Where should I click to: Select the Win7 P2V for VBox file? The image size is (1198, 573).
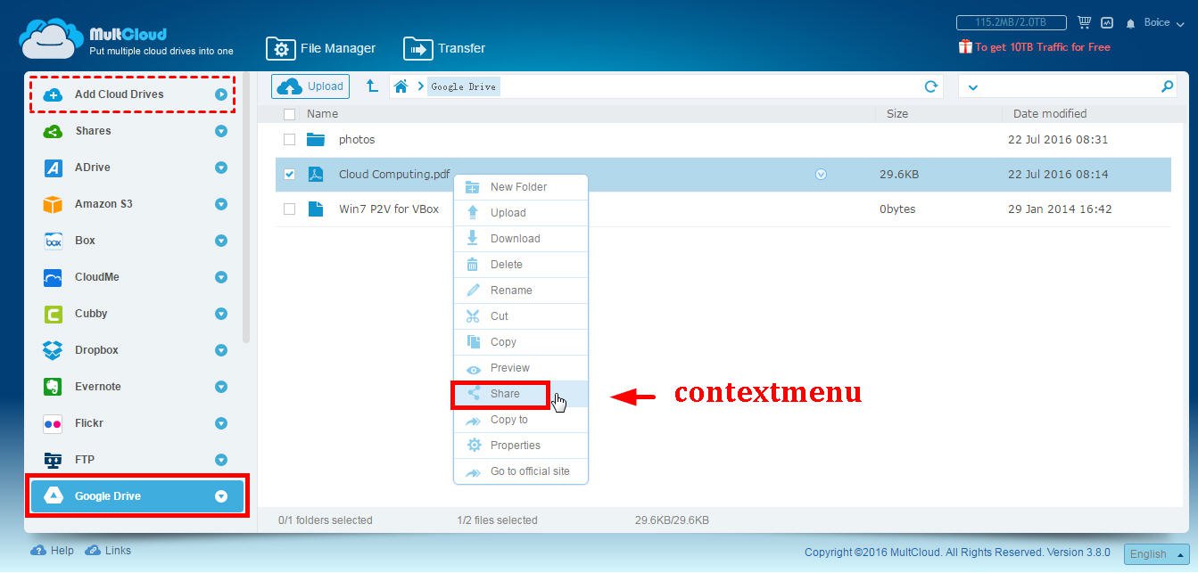tap(389, 209)
